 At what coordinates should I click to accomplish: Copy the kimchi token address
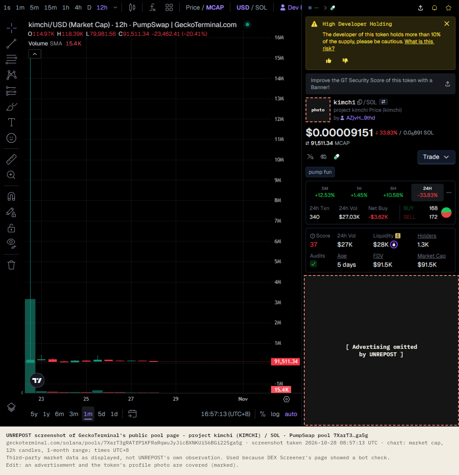coord(359,103)
